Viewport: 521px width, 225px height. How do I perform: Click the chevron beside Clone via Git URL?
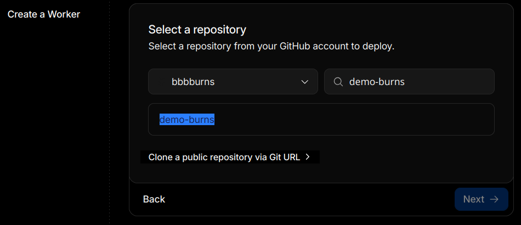(308, 157)
